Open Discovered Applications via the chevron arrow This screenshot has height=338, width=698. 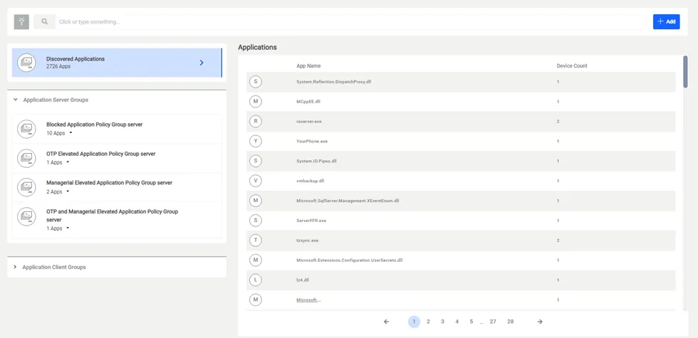(x=202, y=63)
